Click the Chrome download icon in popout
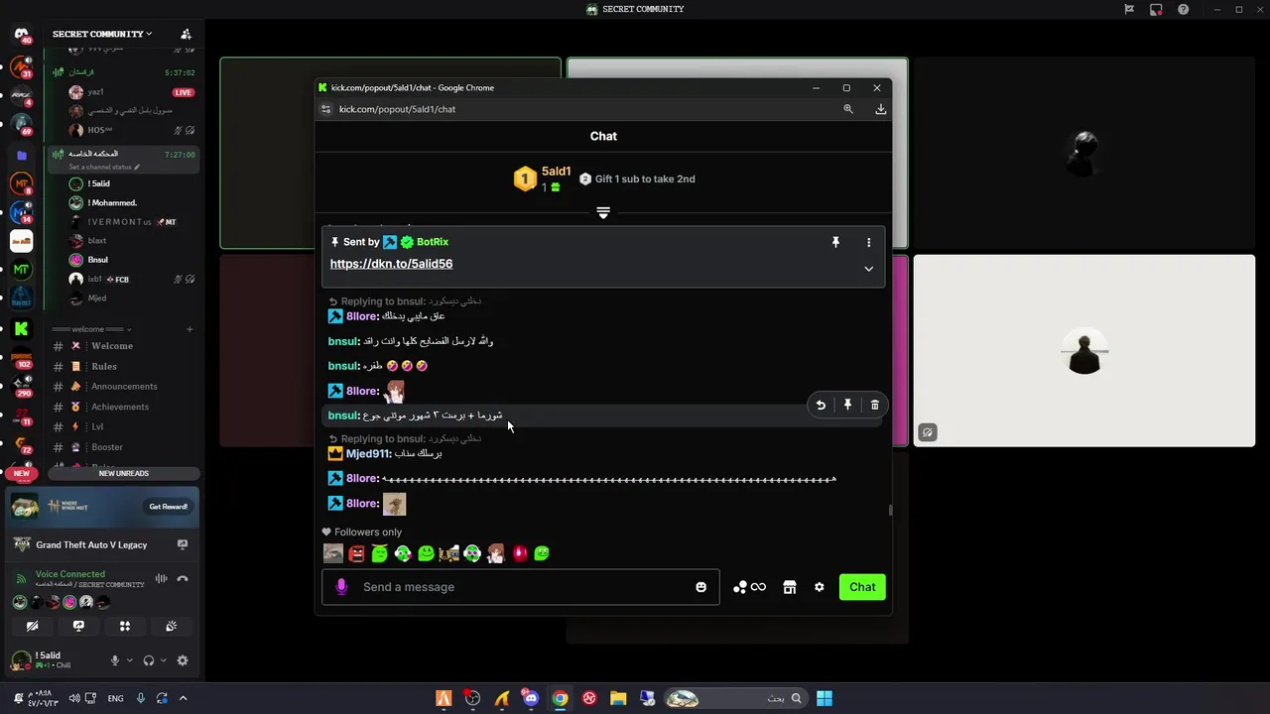The image size is (1270, 714). point(880,109)
